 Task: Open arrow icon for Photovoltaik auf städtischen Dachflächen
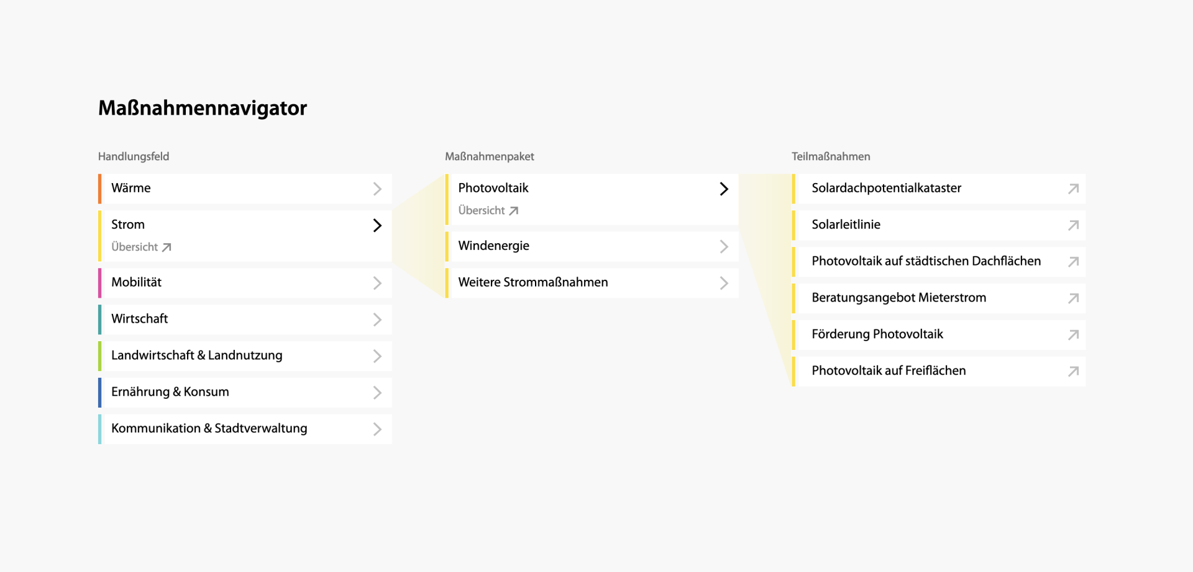tap(1073, 262)
